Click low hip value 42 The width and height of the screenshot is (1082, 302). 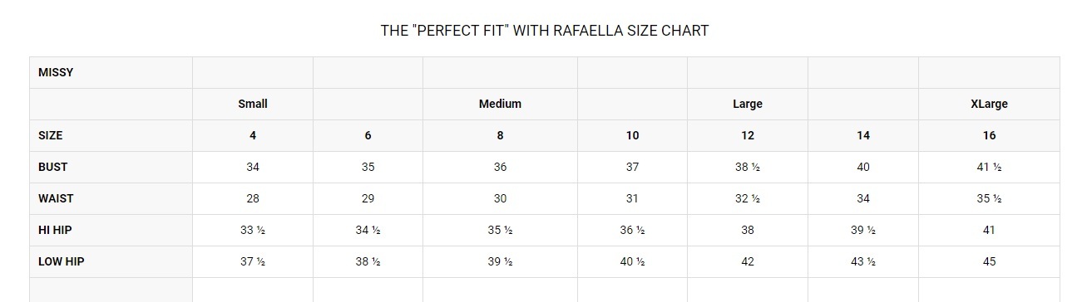click(x=748, y=261)
